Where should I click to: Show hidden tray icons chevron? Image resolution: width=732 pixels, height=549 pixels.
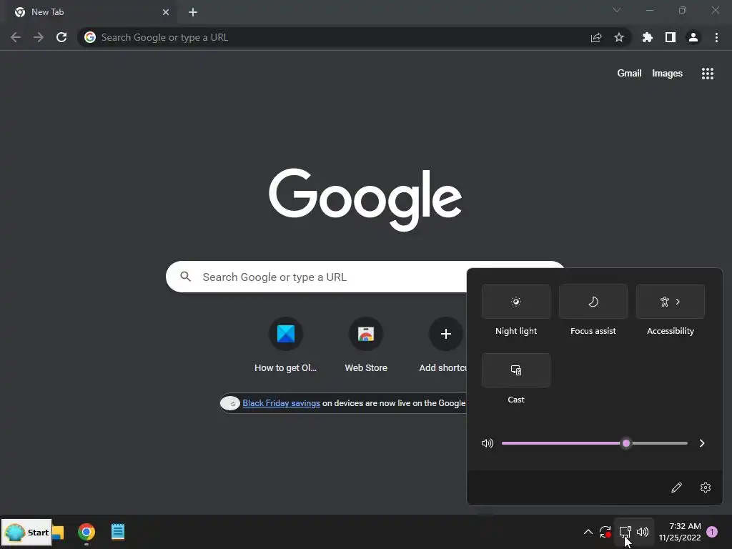click(588, 532)
